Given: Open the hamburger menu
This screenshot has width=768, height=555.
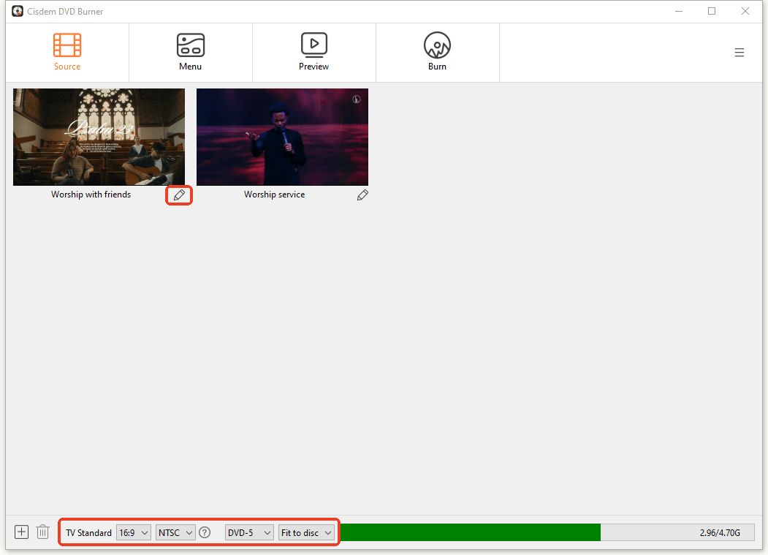Looking at the screenshot, I should pyautogui.click(x=739, y=52).
